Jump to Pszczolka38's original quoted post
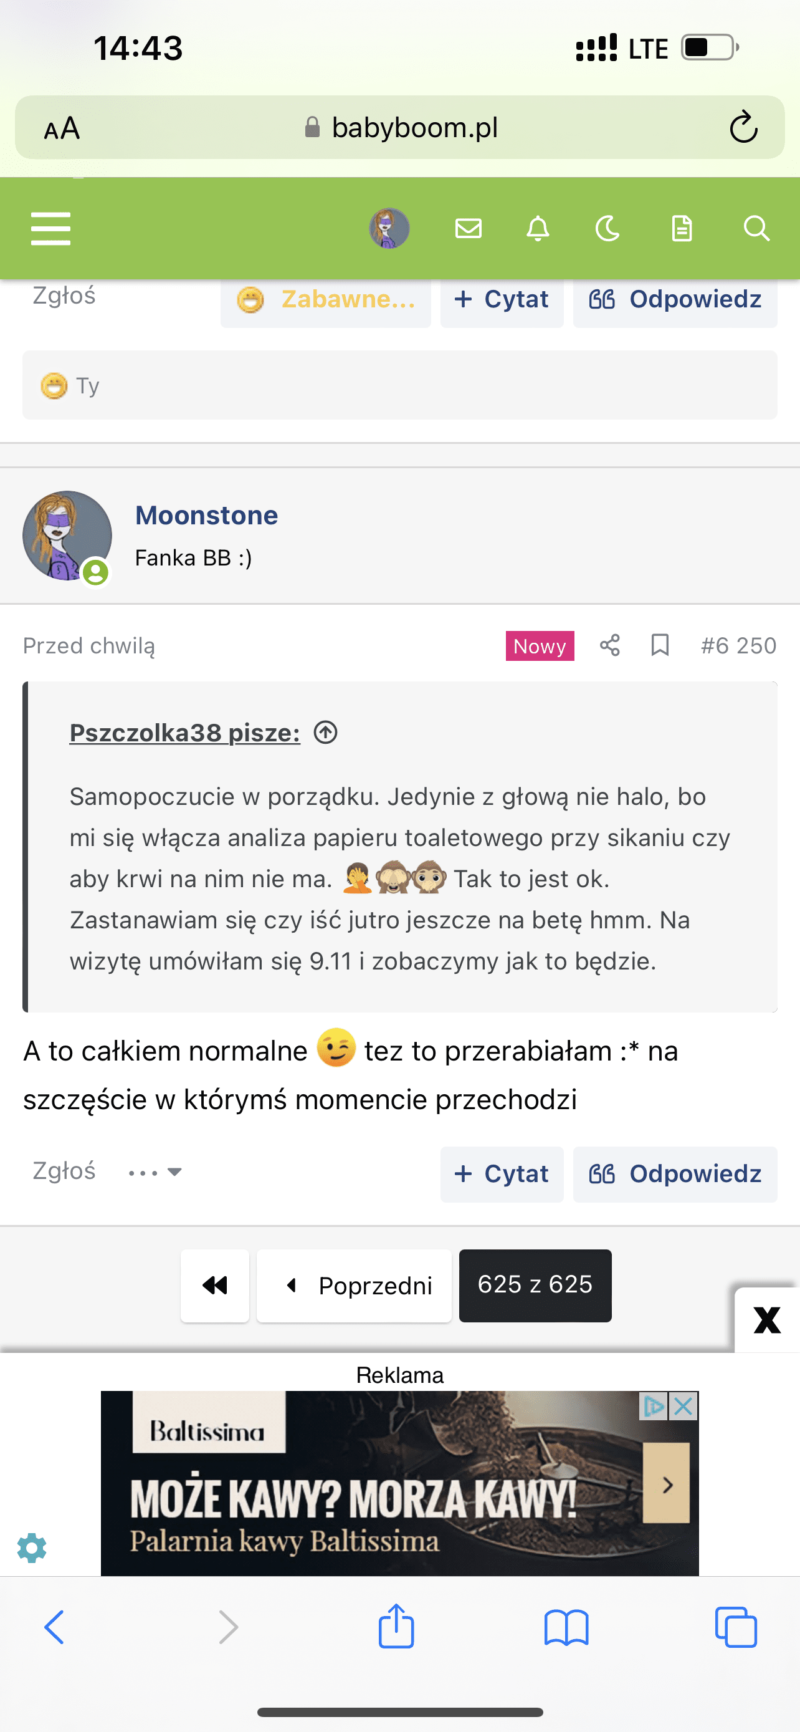This screenshot has height=1732, width=800. click(326, 732)
